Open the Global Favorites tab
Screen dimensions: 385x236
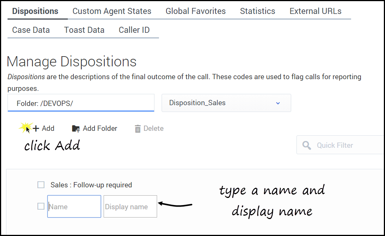click(x=196, y=11)
